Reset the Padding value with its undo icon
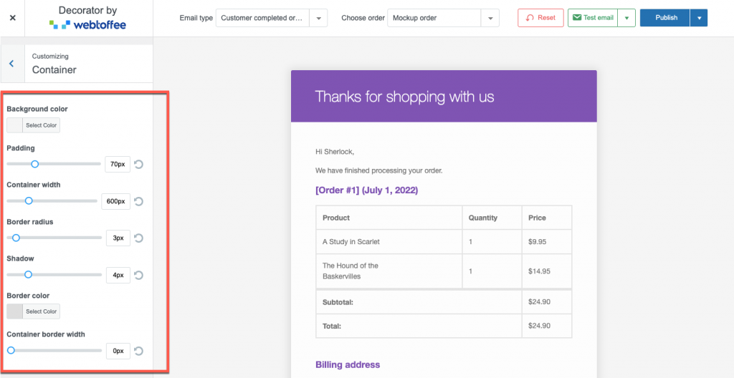Image resolution: width=734 pixels, height=378 pixels. 138,164
